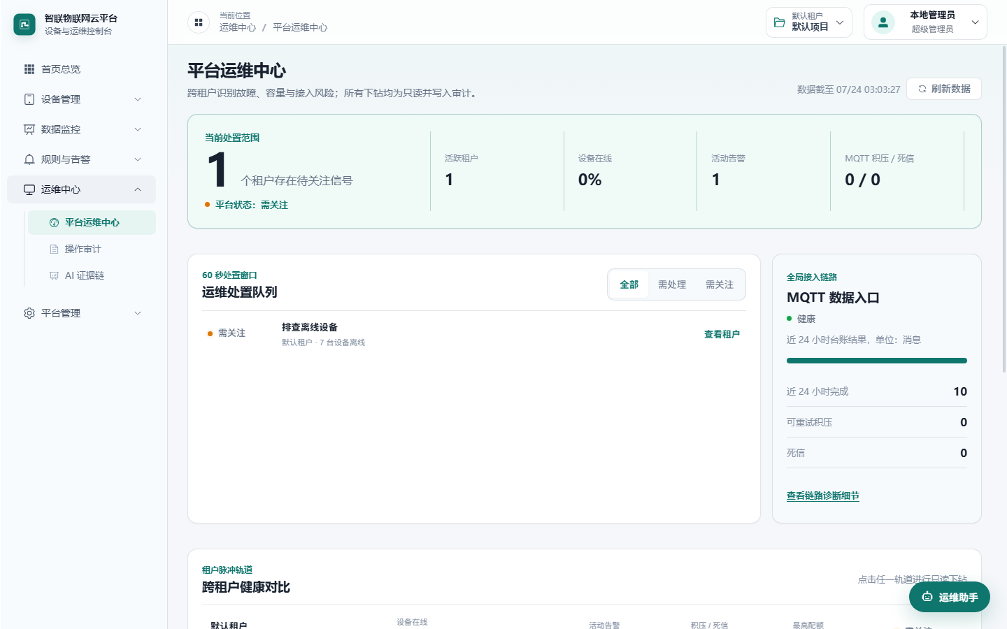Image resolution: width=1007 pixels, height=629 pixels.
Task: Open AI 证据链 submenu item
Action: (x=92, y=276)
